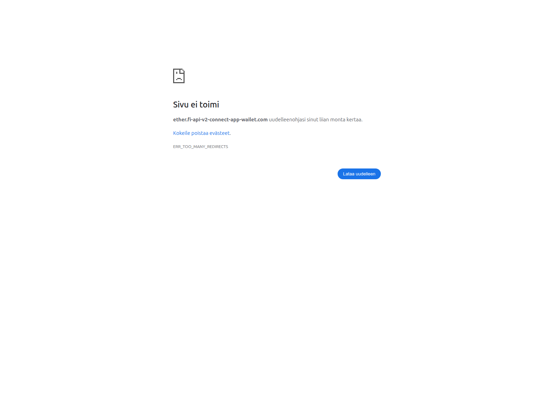Screen dimensions: 554x416
Task: Click the word "uudelleen" on the blue button
Action: click(365, 174)
